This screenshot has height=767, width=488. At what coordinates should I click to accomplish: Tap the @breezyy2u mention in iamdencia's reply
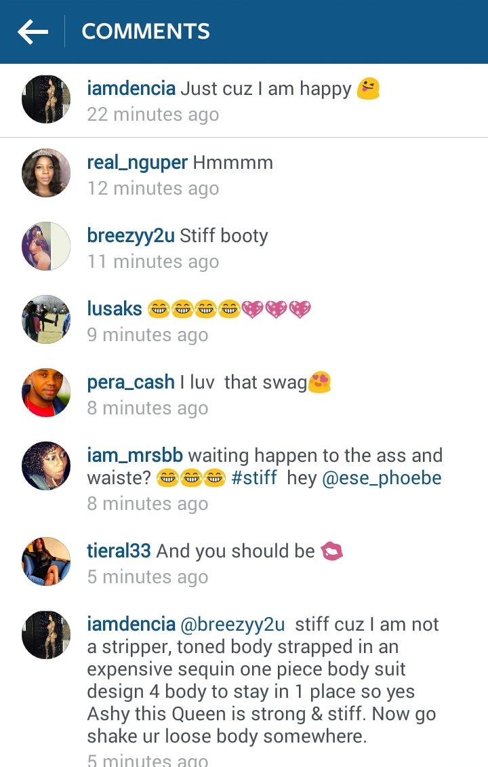(232, 625)
